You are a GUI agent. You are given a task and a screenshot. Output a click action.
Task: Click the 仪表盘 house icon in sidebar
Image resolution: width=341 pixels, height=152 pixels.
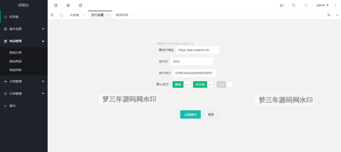point(5,17)
